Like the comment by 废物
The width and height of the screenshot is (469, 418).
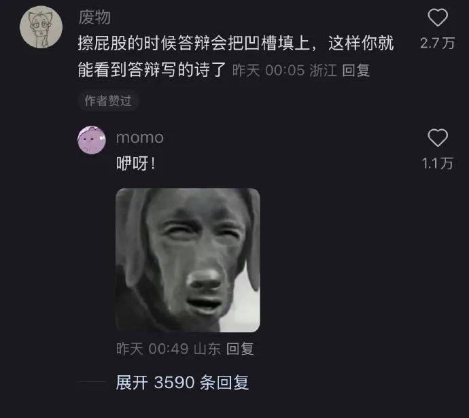(x=438, y=18)
